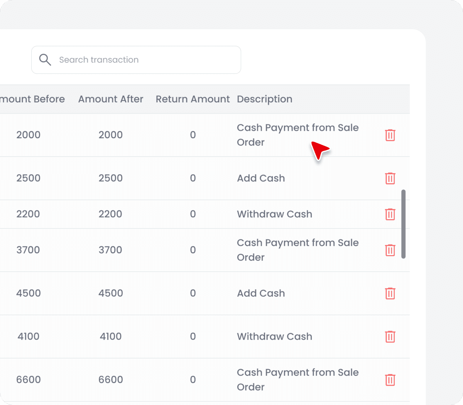Delete the Withdraw Cash transaction showing 2200

point(390,214)
